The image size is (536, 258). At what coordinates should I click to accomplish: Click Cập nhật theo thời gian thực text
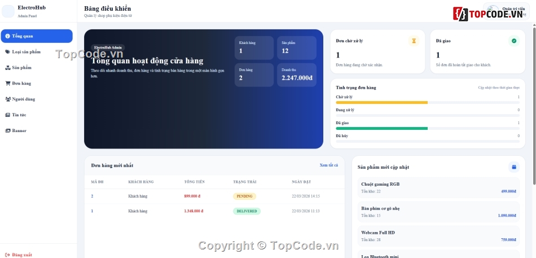pos(499,88)
